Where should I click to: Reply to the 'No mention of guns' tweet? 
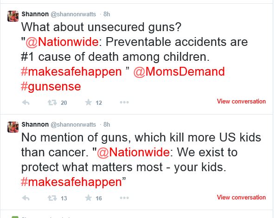pos(25,198)
